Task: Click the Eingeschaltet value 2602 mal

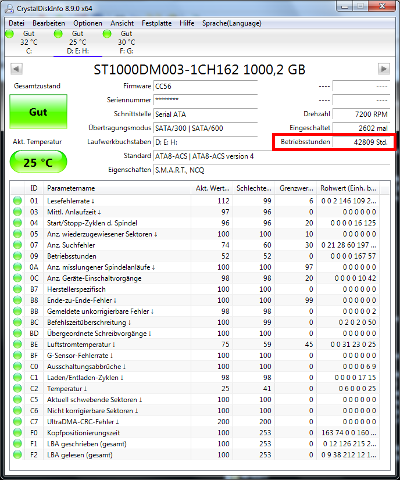Action: click(x=362, y=128)
